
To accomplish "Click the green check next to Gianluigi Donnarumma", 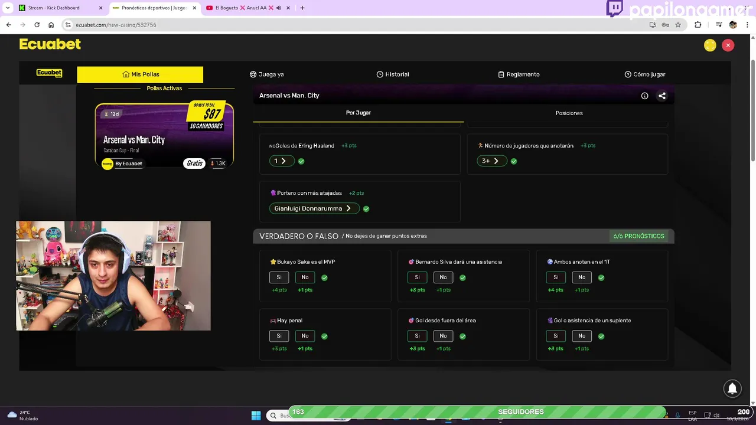I will (x=366, y=208).
